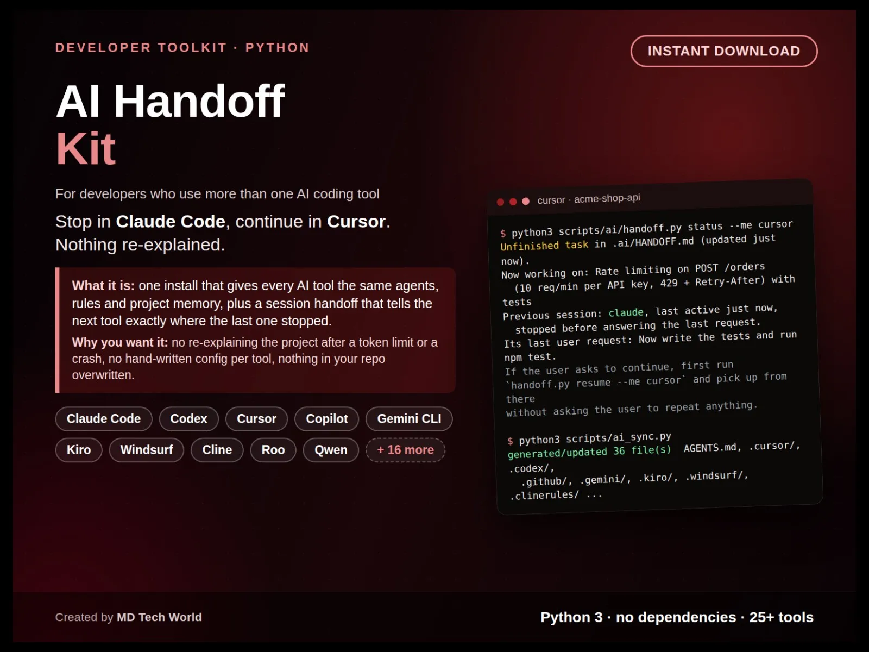The width and height of the screenshot is (869, 652).
Task: Click the 'cursor · acme-shop-api' terminal title
Action: 589,199
